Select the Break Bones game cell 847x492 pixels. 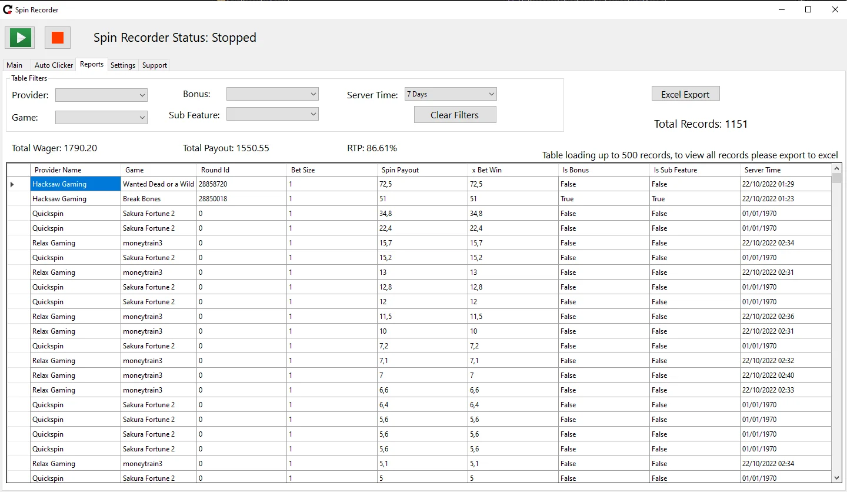[x=159, y=199]
